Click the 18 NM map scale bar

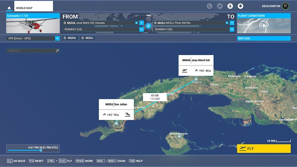point(279,141)
